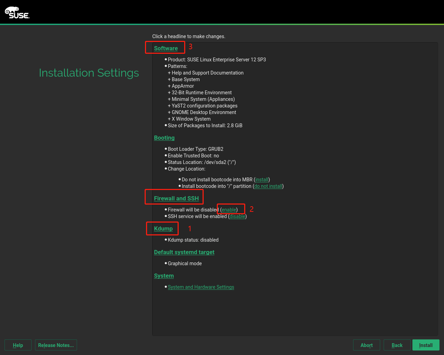The width and height of the screenshot is (444, 355).
Task: Click 'Click a headline to make changes.' text
Action: click(189, 36)
